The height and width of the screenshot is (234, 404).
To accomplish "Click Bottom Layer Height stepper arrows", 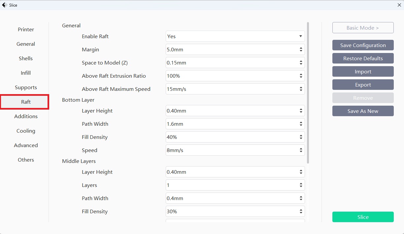I will [301, 111].
